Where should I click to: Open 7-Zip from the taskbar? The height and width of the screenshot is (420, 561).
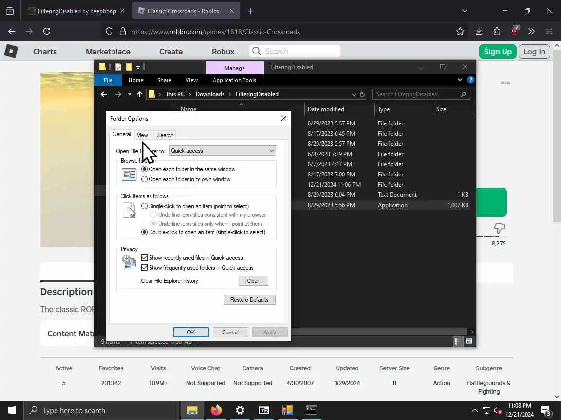pos(263,410)
